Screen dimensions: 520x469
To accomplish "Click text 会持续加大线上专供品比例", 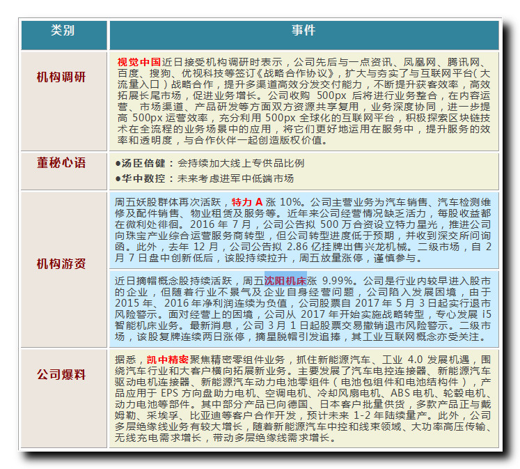I will [241, 163].
